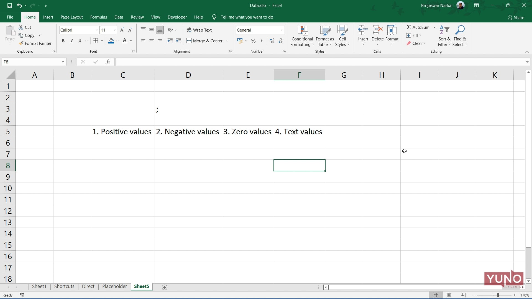The height and width of the screenshot is (299, 532).
Task: Adjust the zoom slider handle
Action: point(498,295)
